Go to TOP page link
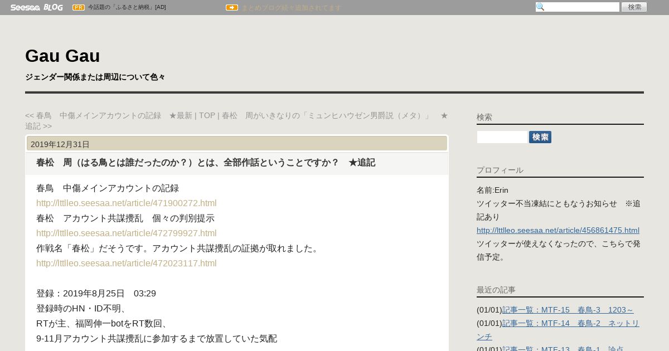This screenshot has height=351, width=669. pyautogui.click(x=207, y=115)
